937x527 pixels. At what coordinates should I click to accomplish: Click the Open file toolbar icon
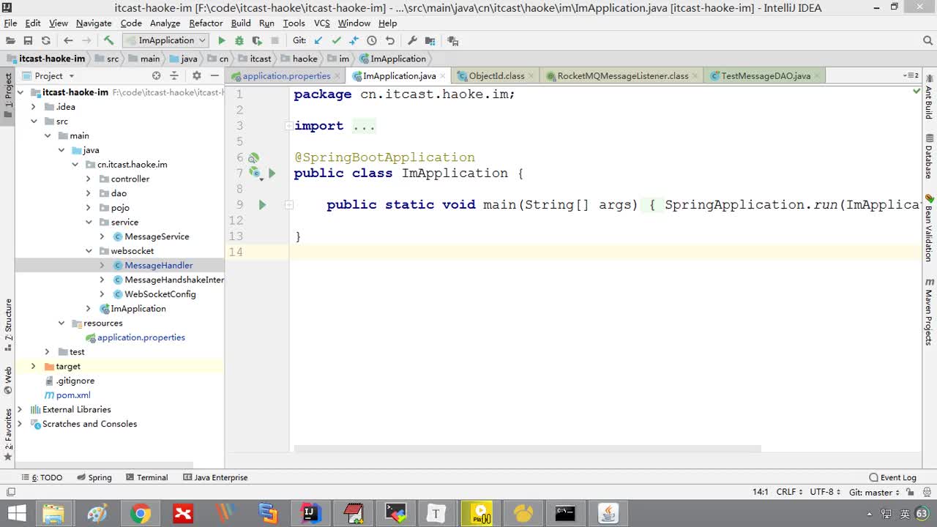click(x=10, y=41)
